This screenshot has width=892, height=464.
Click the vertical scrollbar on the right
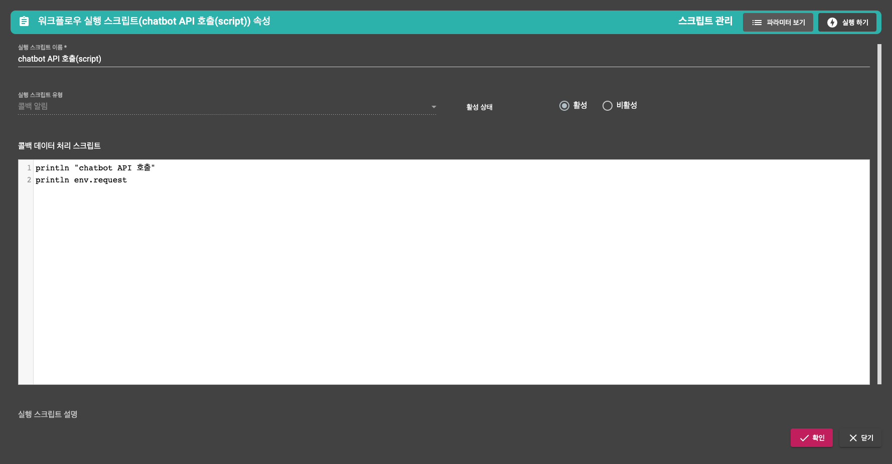[879, 214]
